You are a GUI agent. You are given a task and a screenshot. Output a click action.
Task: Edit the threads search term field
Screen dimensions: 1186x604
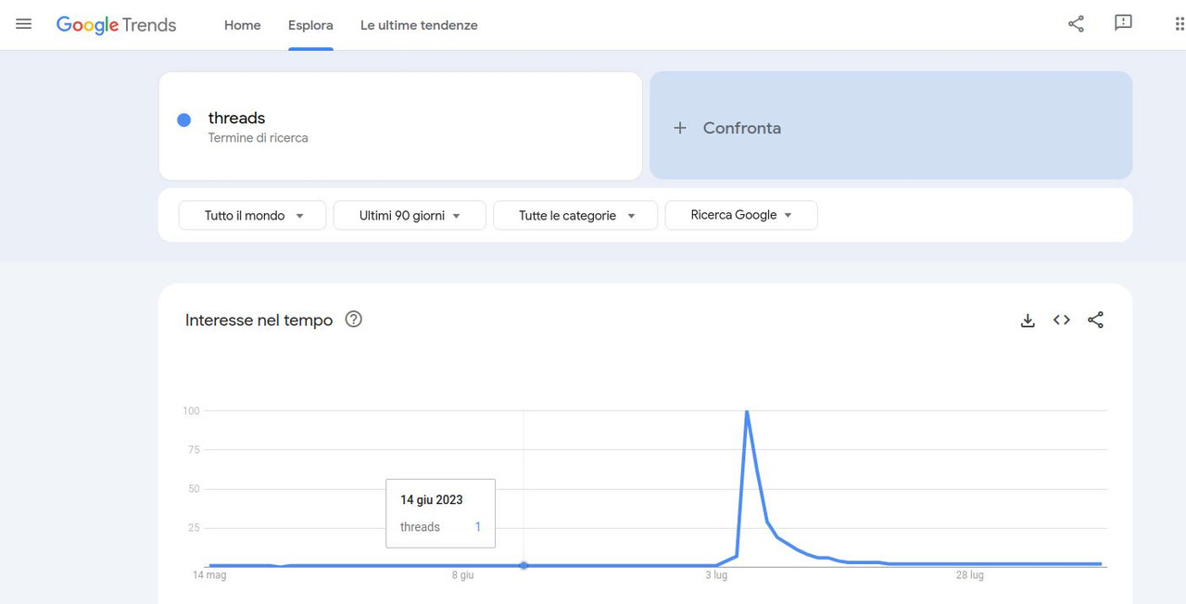[x=400, y=126]
